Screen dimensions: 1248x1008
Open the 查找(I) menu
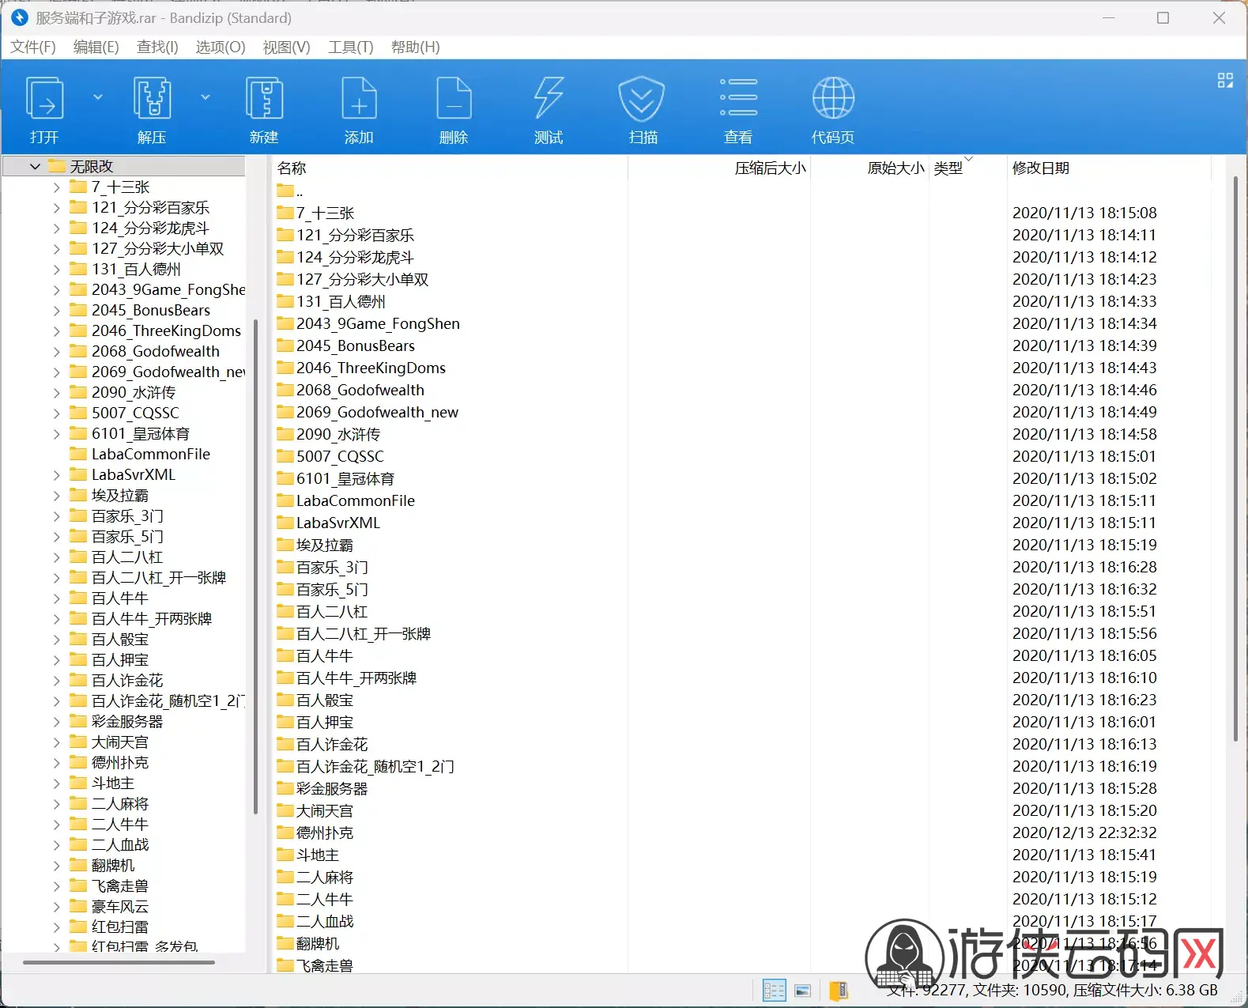[157, 47]
